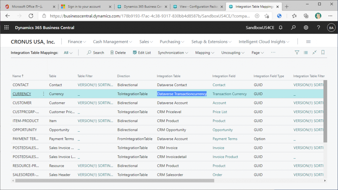Open the Business Central search magnifier
The height and width of the screenshot is (190, 338).
point(293,28)
